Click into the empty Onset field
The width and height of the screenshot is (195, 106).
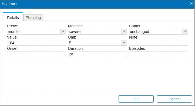36,54
